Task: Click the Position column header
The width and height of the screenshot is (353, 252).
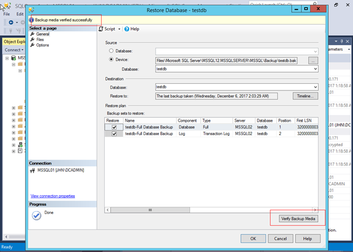Action: (x=286, y=120)
